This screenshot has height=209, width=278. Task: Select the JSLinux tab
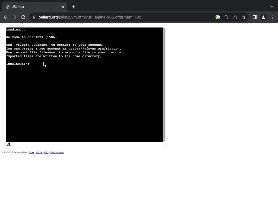[x=35, y=7]
